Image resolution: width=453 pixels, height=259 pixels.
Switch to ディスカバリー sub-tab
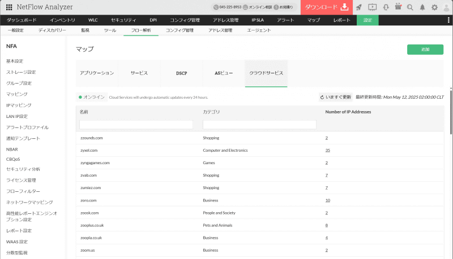52,30
